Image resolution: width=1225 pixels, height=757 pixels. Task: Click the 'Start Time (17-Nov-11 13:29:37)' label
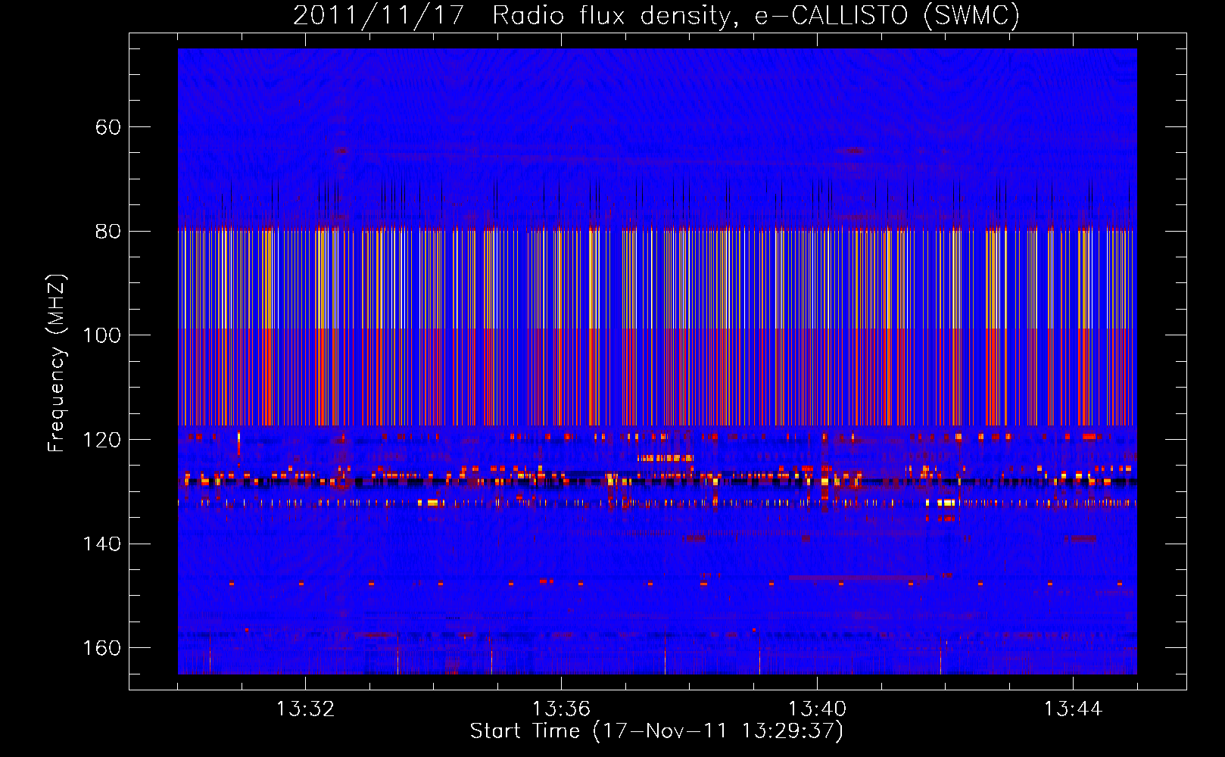coord(656,731)
